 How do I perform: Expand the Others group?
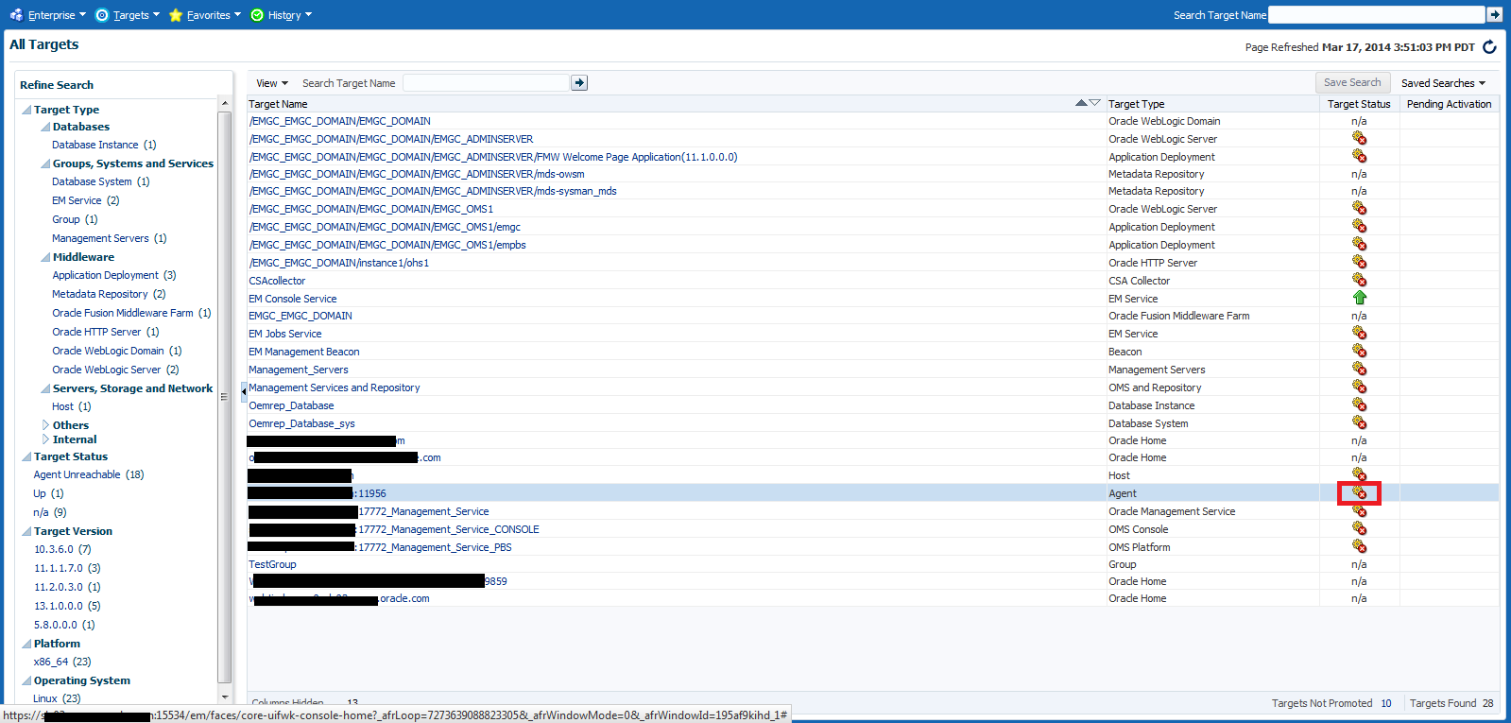point(45,425)
